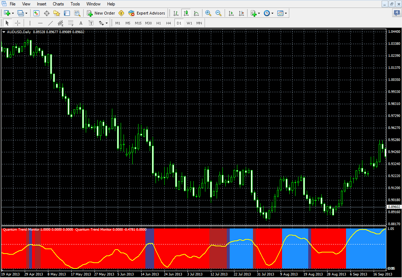Viewport: 402px width, 278px height.
Task: Select the Crosshair cursor tool
Action: (17, 23)
